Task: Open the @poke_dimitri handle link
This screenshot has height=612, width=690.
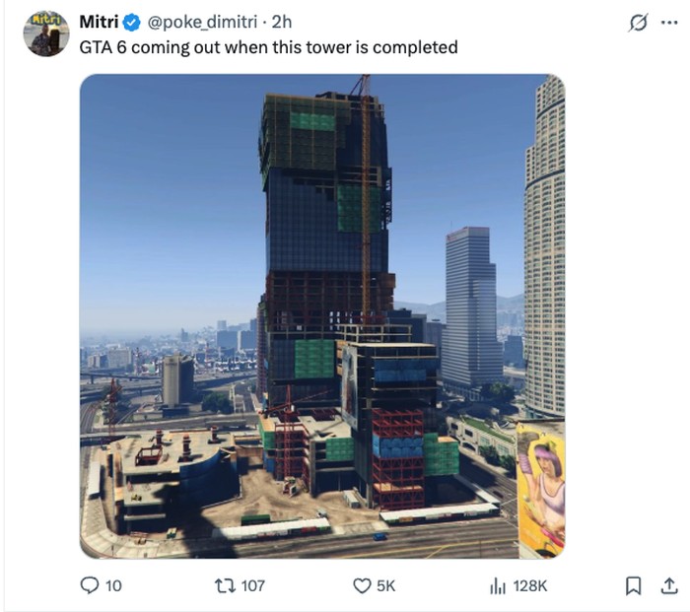Action: tap(202, 22)
